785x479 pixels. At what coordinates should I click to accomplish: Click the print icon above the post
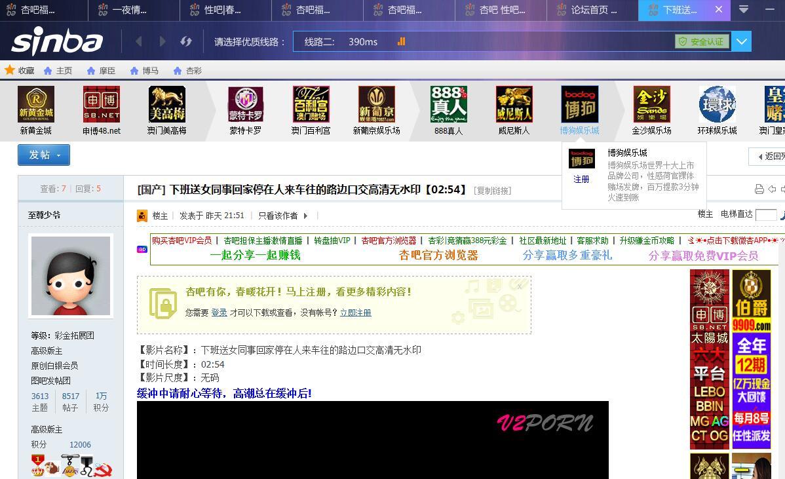(759, 189)
